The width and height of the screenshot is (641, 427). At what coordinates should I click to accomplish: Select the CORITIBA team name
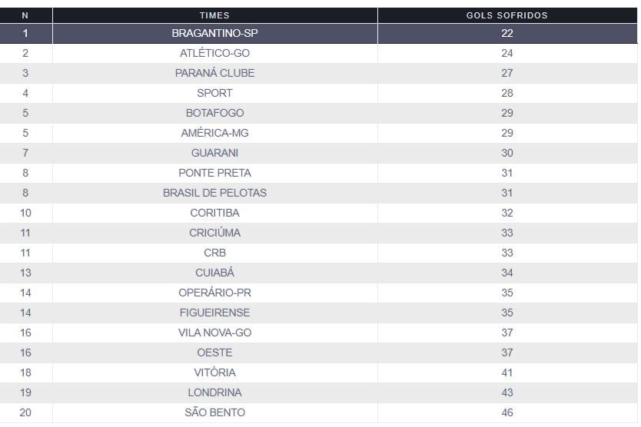[x=214, y=213]
